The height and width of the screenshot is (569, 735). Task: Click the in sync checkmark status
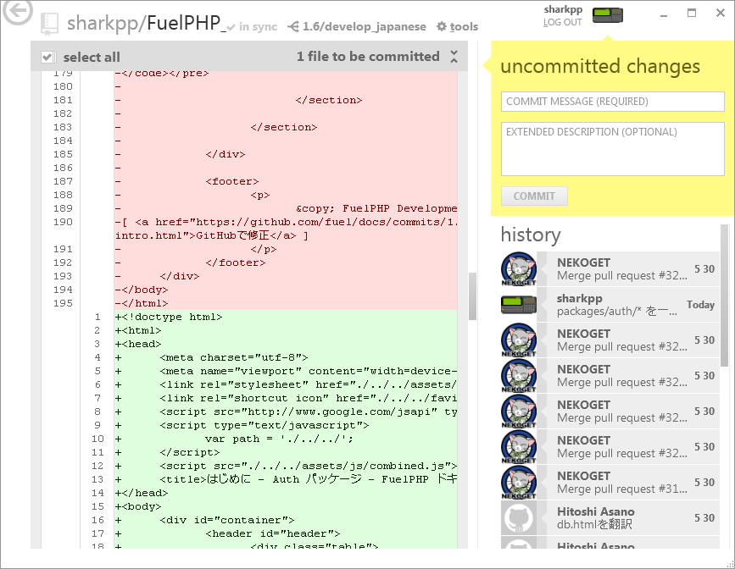click(252, 27)
